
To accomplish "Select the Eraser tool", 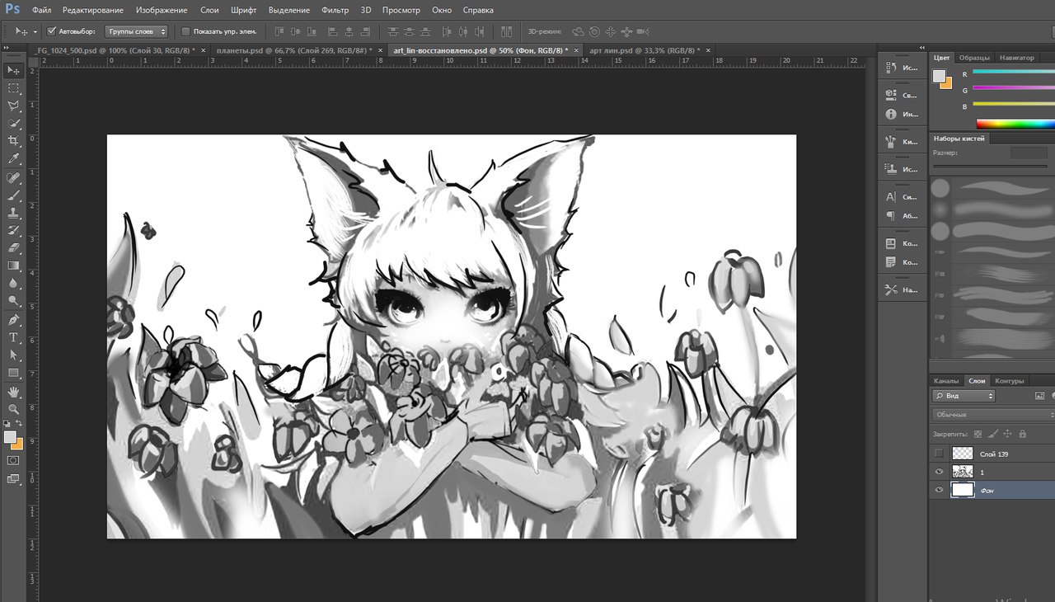I will [13, 247].
